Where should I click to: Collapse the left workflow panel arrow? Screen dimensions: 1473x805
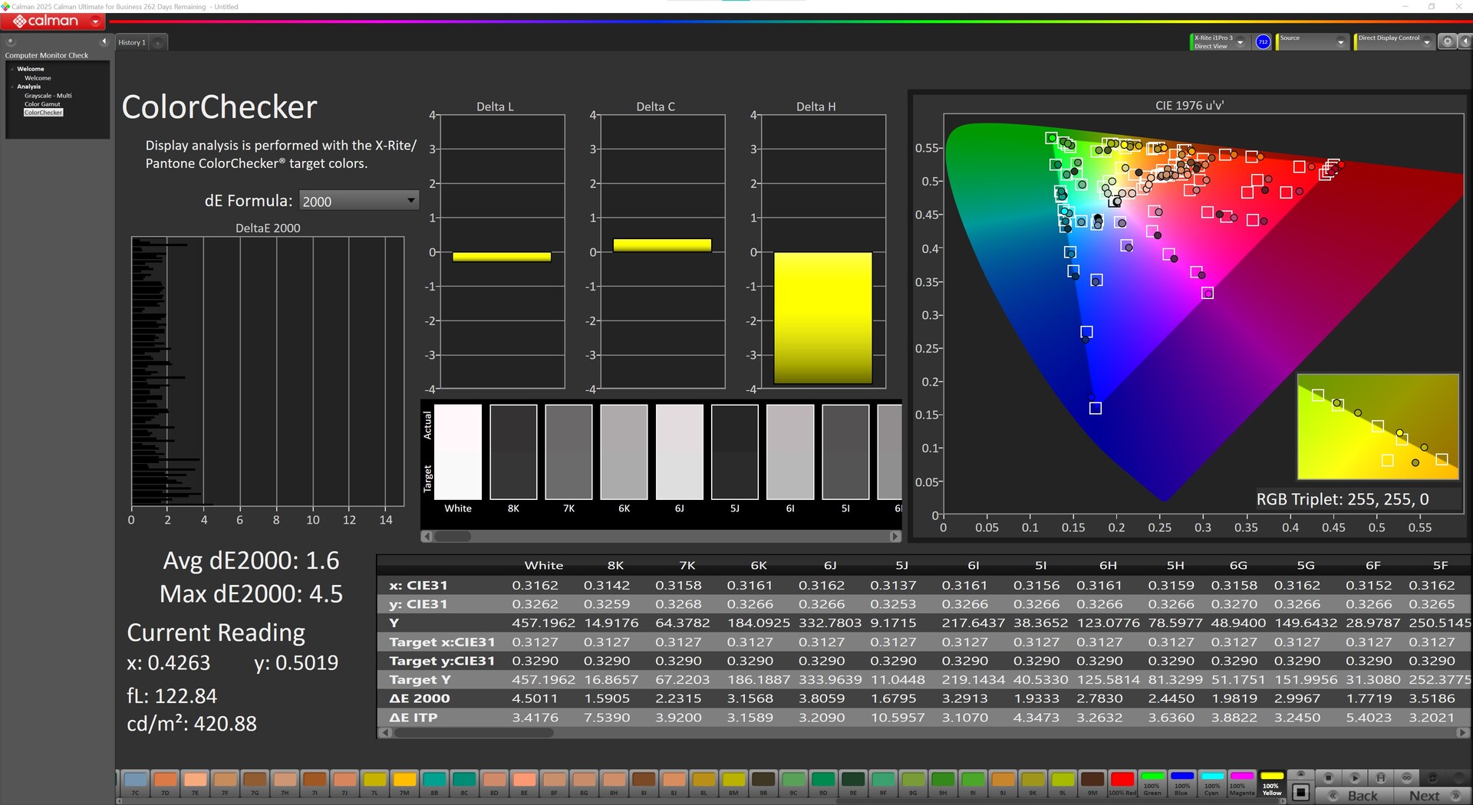tap(104, 41)
